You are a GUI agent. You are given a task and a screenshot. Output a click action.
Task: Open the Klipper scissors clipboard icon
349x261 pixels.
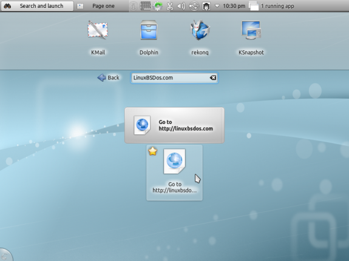[x=170, y=6]
